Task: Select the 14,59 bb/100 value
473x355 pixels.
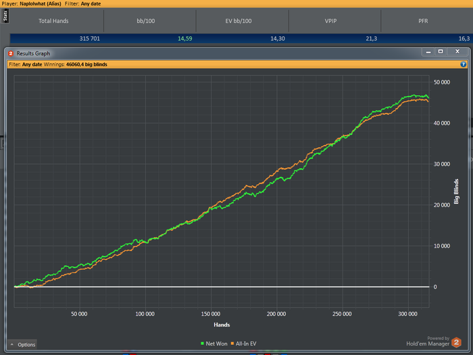Action: click(185, 38)
